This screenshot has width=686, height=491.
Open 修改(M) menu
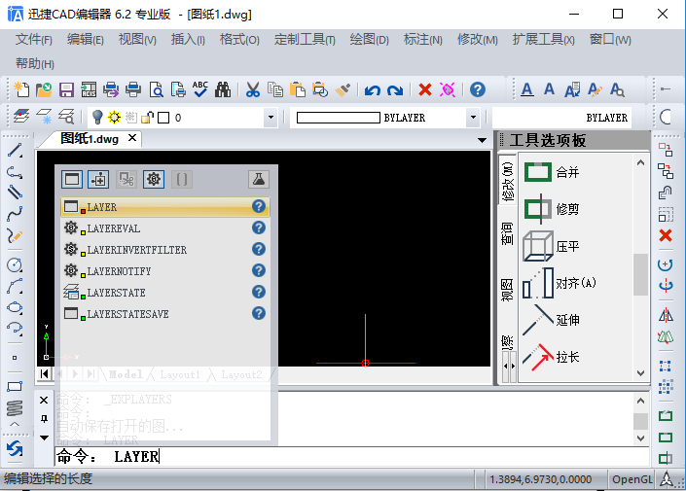pyautogui.click(x=478, y=40)
